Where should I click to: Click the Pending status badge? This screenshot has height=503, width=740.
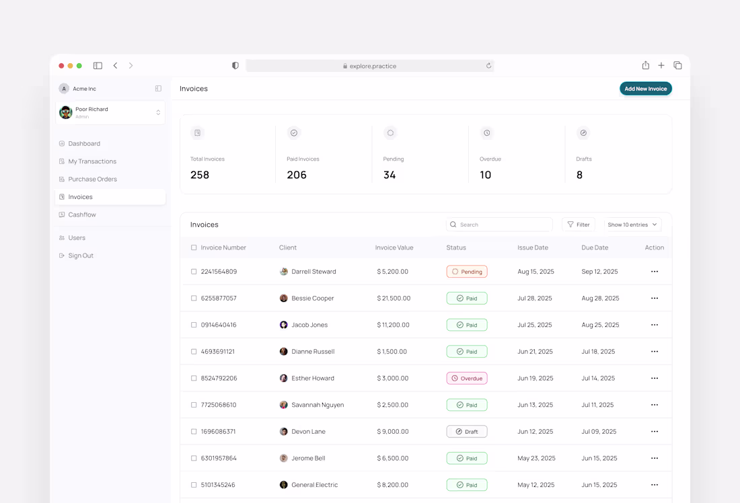click(x=467, y=271)
